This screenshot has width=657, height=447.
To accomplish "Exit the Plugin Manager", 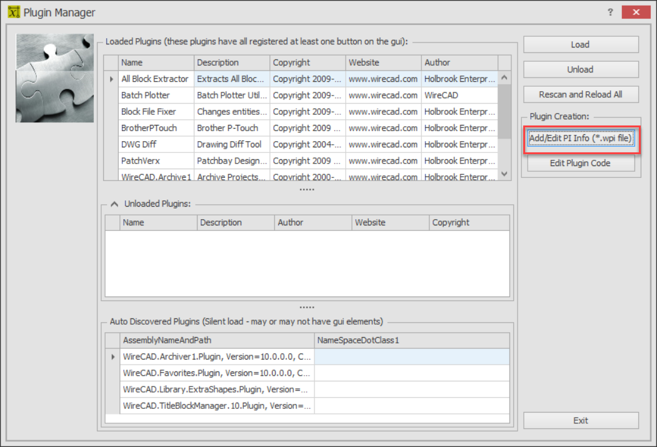I will pyautogui.click(x=581, y=421).
